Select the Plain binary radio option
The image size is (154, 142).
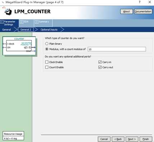coord(47,44)
